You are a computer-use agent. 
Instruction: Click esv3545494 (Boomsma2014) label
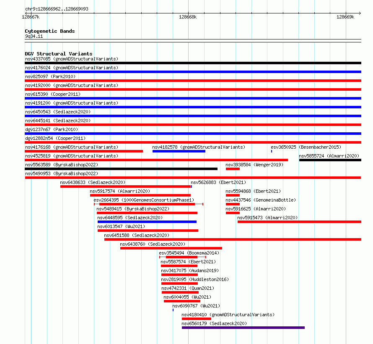coord(189,253)
